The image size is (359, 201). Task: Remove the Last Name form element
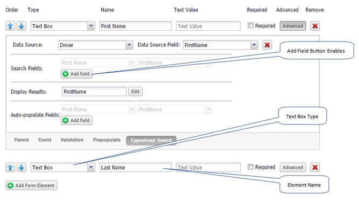click(x=315, y=167)
